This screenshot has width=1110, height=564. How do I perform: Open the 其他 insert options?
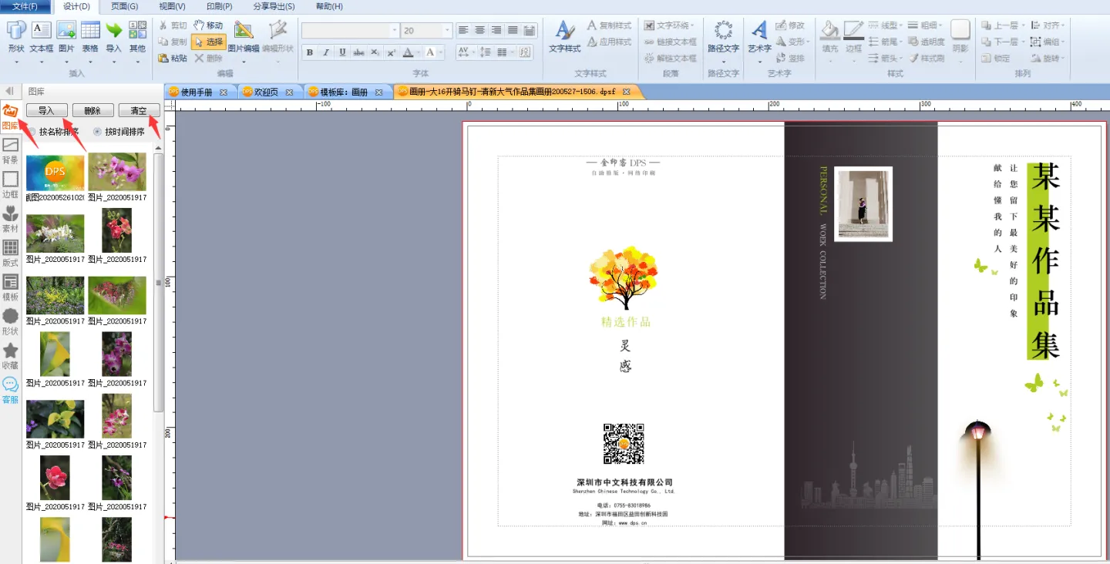tap(137, 37)
